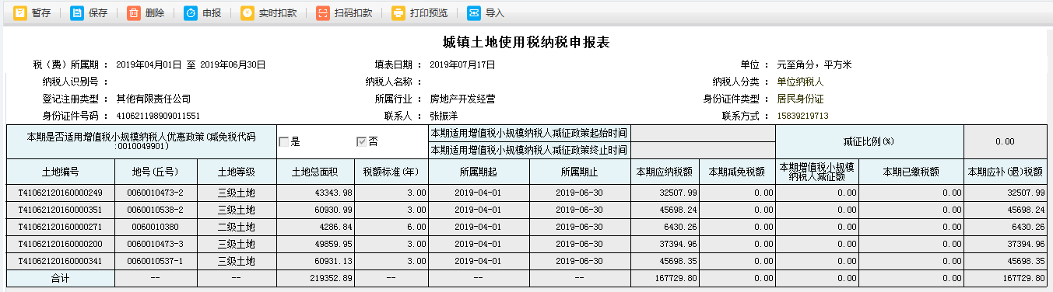1053x292 pixels.
Task: Click the 删除 button label
Action: tap(155, 13)
